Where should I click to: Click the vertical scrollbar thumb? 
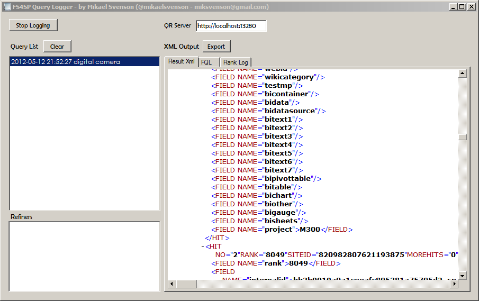click(463, 137)
